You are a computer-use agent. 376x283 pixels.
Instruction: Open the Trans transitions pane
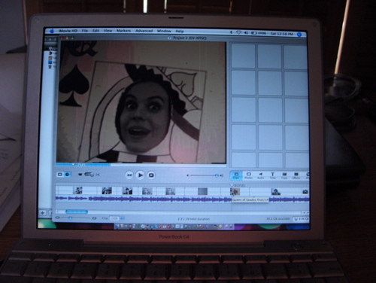[x=284, y=175]
